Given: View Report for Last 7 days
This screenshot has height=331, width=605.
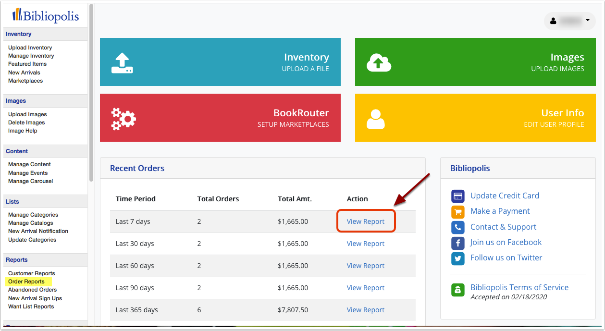Looking at the screenshot, I should pos(366,221).
